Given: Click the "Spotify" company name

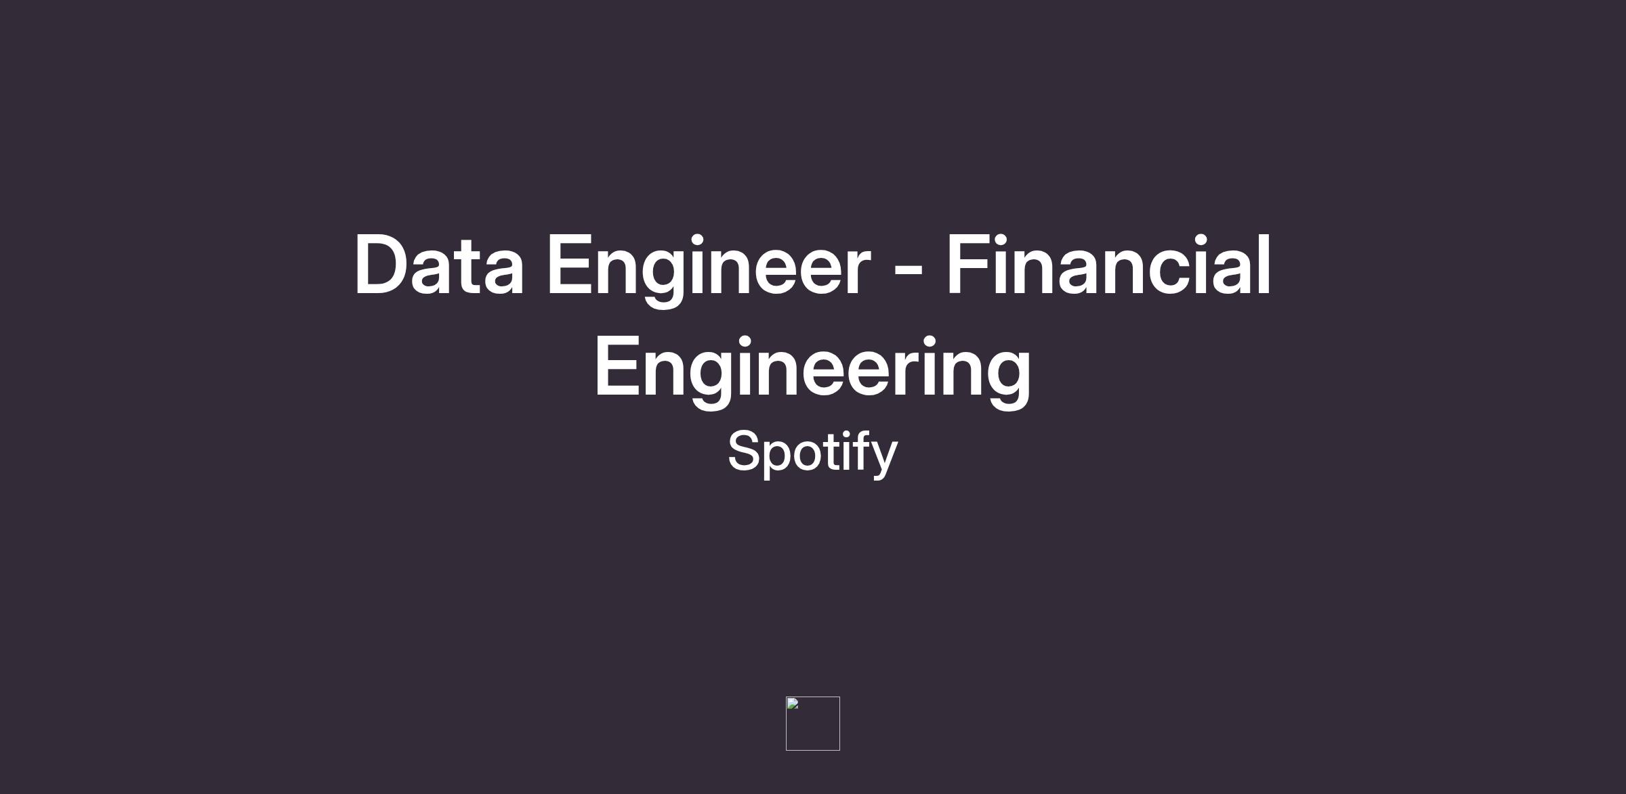Looking at the screenshot, I should [x=812, y=452].
